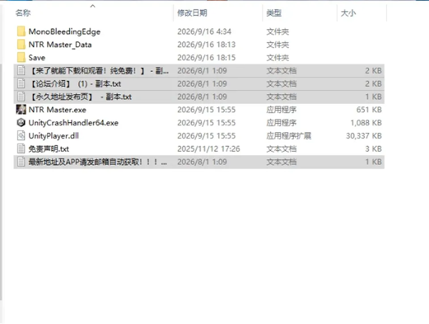Click the 应用程序扩展 type of UnityPlayer.dll

(x=289, y=136)
